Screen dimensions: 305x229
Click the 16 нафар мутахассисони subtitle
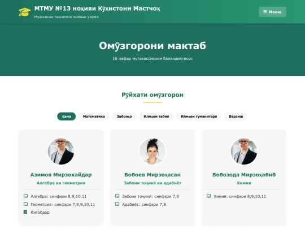coord(152,59)
